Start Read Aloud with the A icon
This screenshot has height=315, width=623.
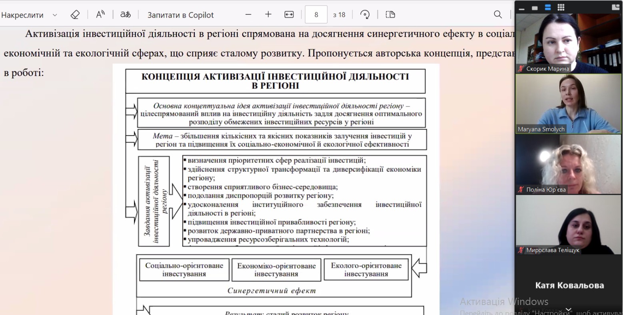pyautogui.click(x=100, y=15)
